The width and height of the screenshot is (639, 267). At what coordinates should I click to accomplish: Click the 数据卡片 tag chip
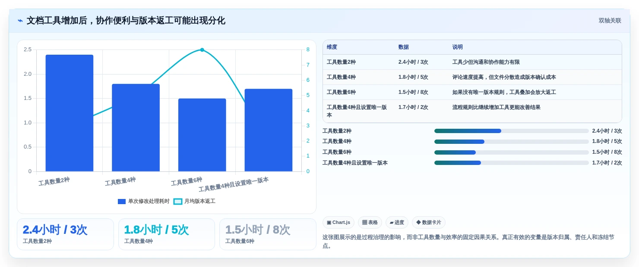[x=429, y=223]
